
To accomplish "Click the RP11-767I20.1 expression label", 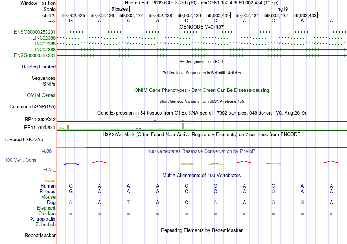I will click(40, 127).
